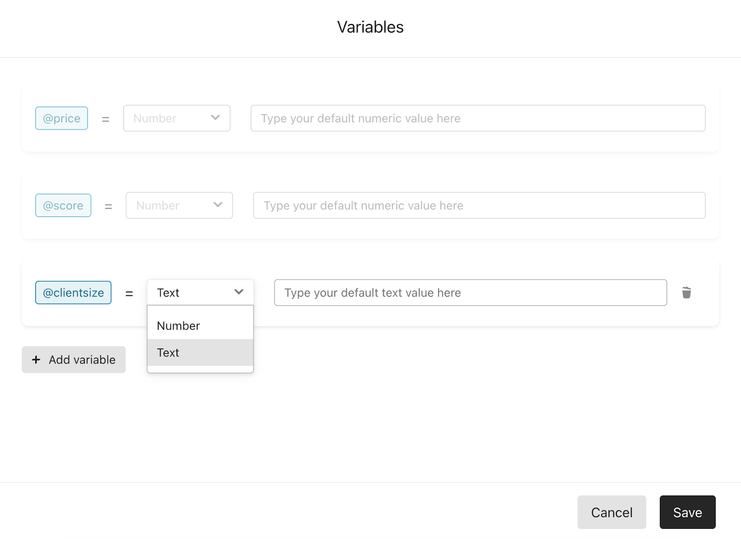
Task: Delete the @clientsize variable with trash icon
Action: (x=686, y=293)
